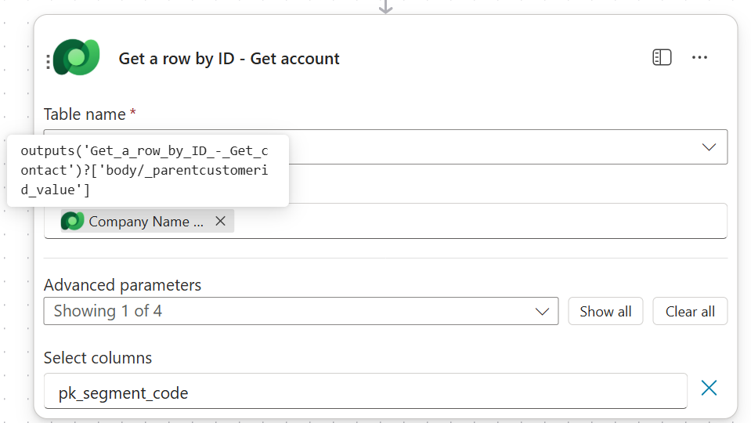Image resolution: width=751 pixels, height=423 pixels.
Task: Click the 'Showing 1 of 4' combo box
Action: pyautogui.click(x=290, y=311)
